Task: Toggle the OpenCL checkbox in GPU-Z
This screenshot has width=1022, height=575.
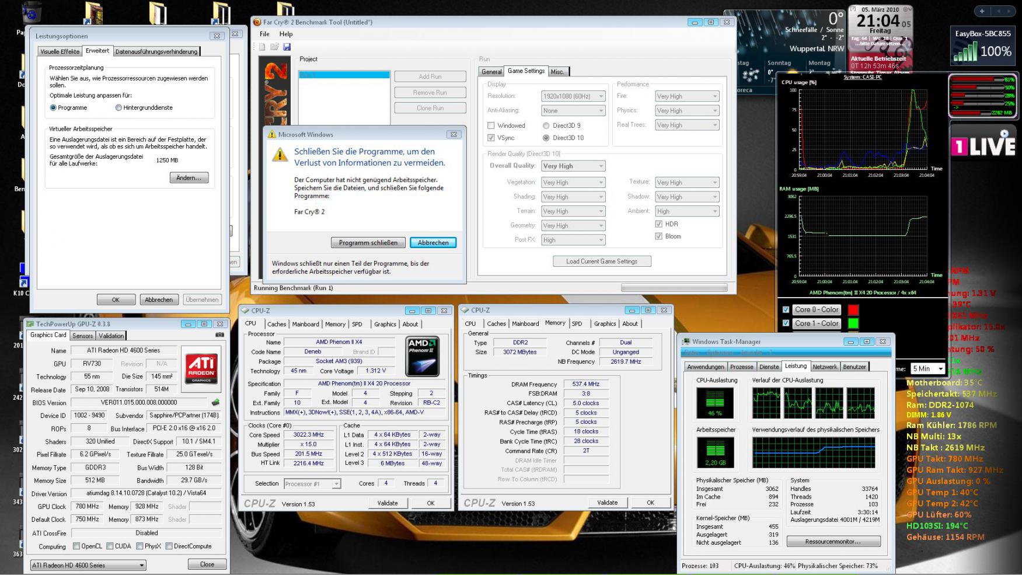Action: click(x=76, y=546)
